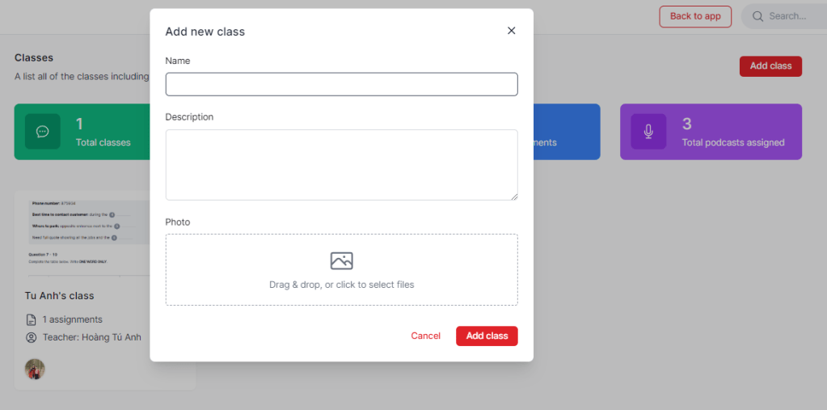Click the search magnifier icon
This screenshot has width=827, height=410.
pyautogui.click(x=757, y=16)
